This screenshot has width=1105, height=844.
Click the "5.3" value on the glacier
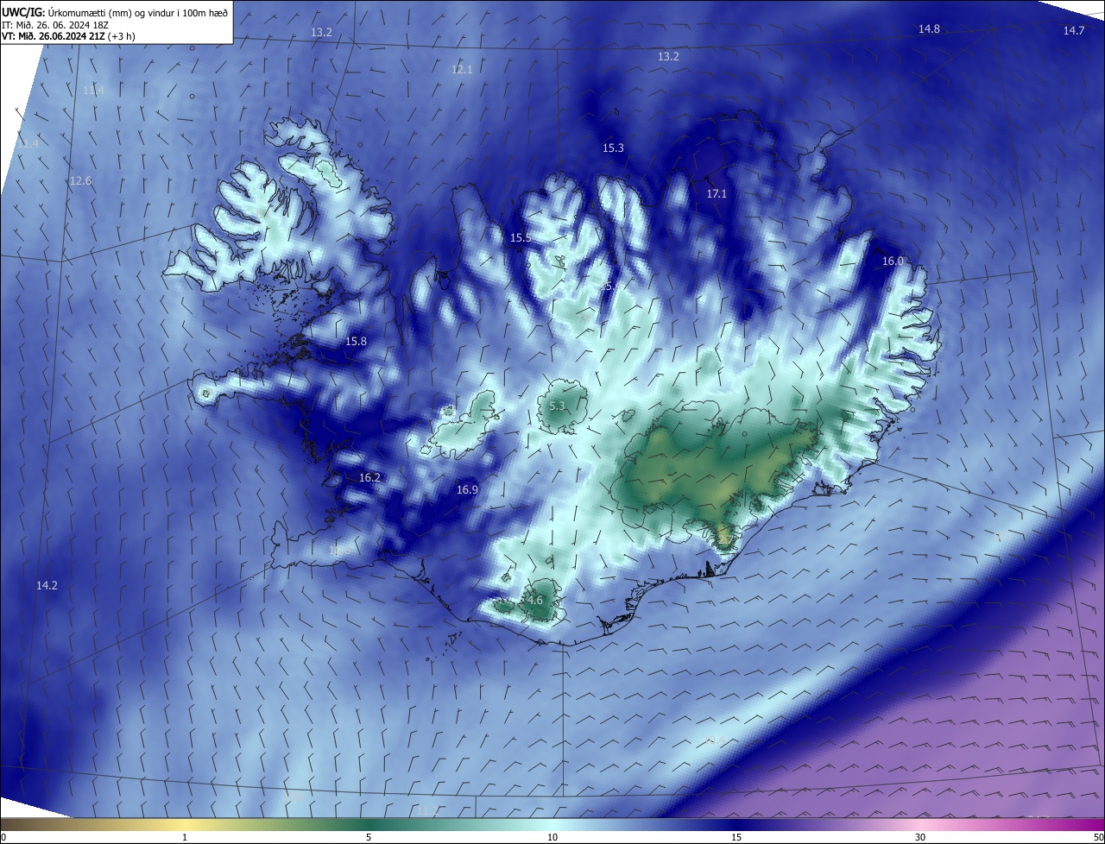[557, 406]
